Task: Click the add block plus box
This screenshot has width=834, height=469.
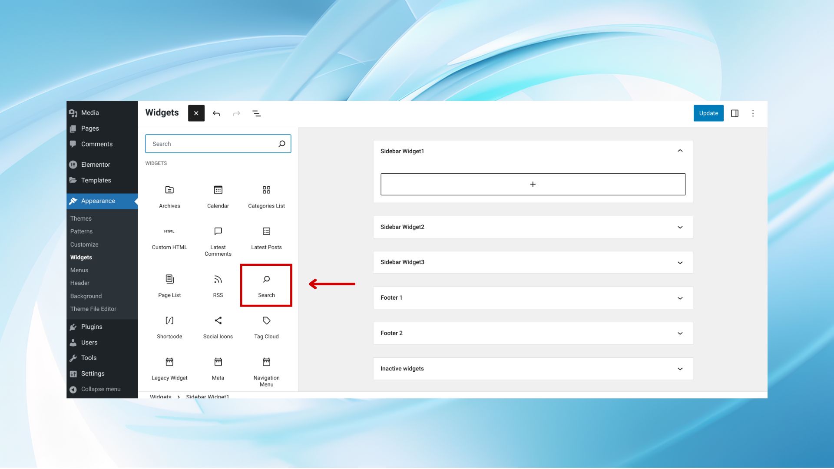Action: 533,185
